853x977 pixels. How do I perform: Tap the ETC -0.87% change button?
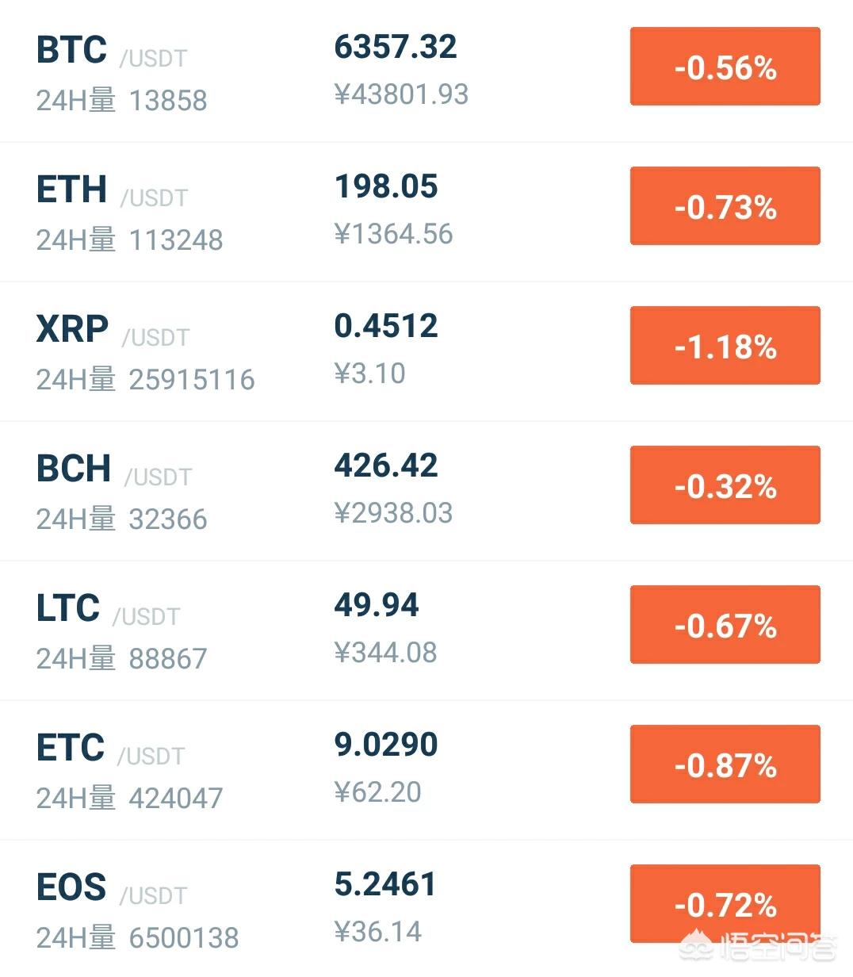click(725, 764)
